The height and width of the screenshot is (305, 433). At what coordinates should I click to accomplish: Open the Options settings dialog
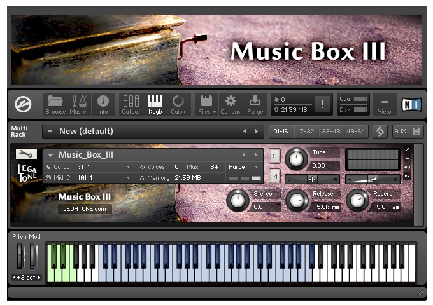(231, 104)
